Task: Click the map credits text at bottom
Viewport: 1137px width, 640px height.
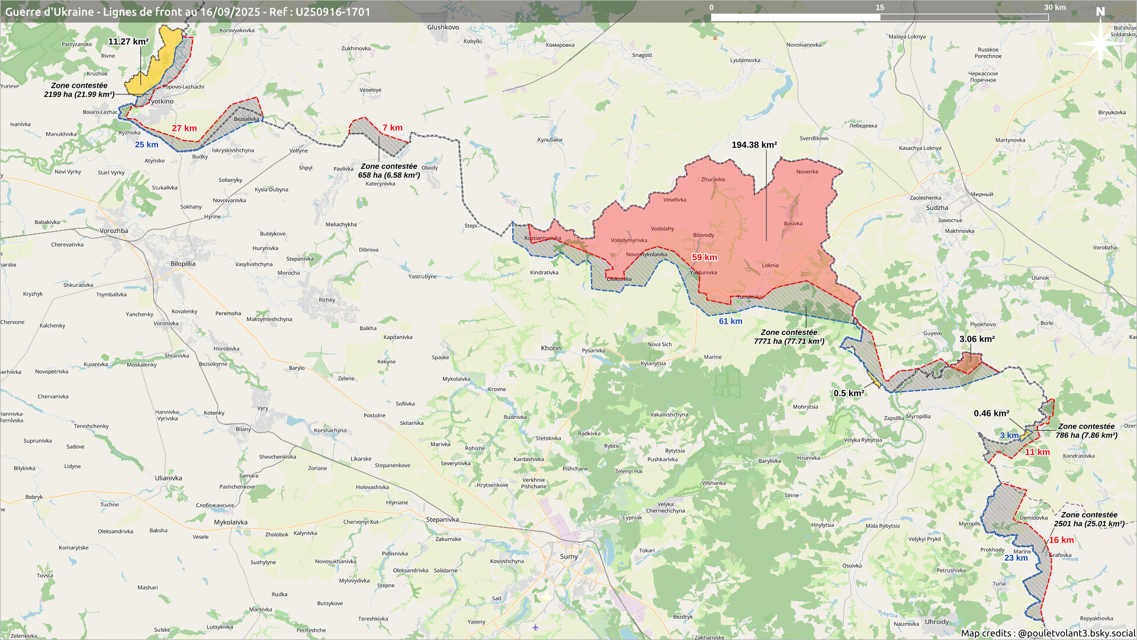Action: [x=1047, y=633]
